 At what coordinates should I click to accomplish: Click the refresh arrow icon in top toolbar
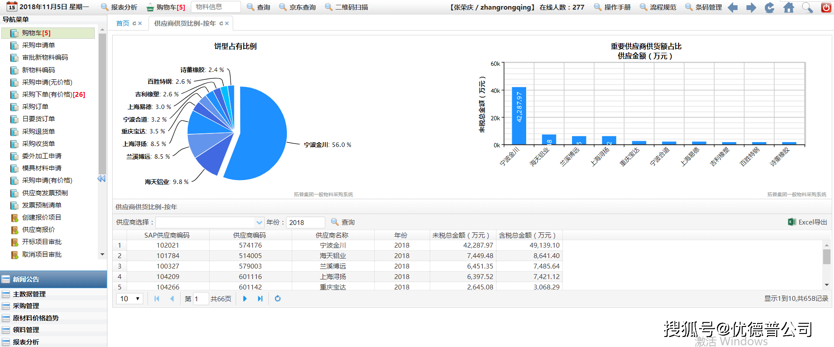click(769, 7)
